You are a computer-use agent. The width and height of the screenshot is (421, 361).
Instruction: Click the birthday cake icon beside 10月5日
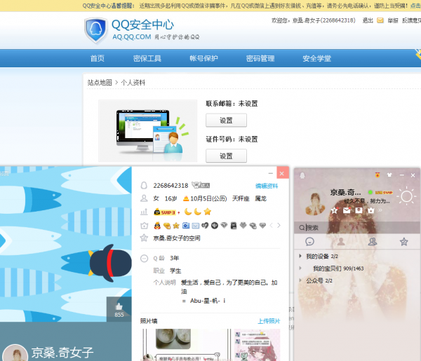pyautogui.click(x=186, y=198)
